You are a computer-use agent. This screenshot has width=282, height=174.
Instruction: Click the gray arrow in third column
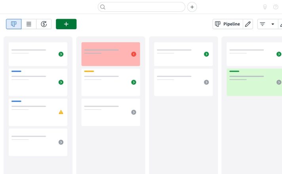pos(206,82)
